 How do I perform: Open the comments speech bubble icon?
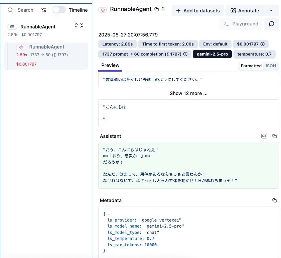coord(271,24)
